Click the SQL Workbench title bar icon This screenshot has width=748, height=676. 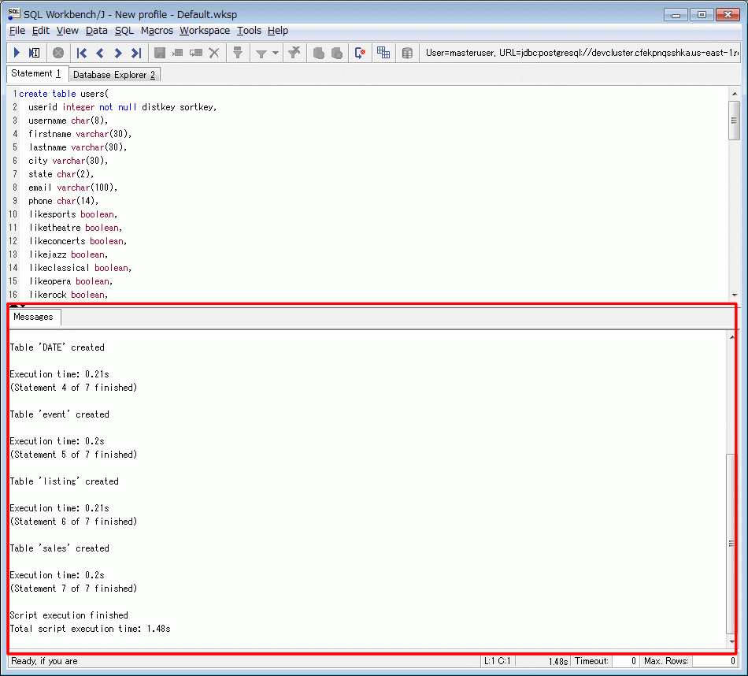point(14,14)
